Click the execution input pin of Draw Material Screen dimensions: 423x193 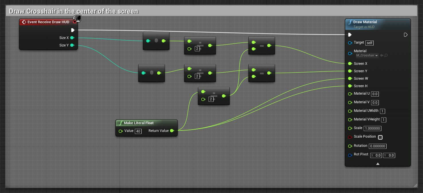point(350,35)
